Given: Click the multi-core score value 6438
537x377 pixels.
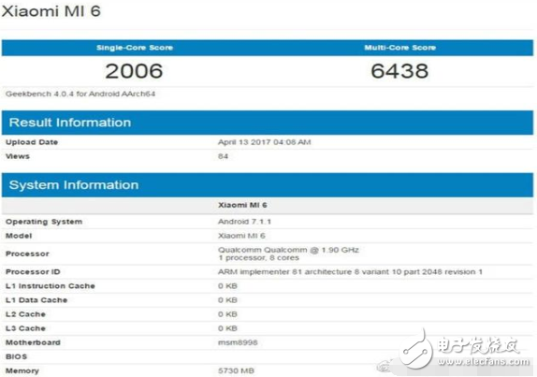Looking at the screenshot, I should tap(399, 71).
